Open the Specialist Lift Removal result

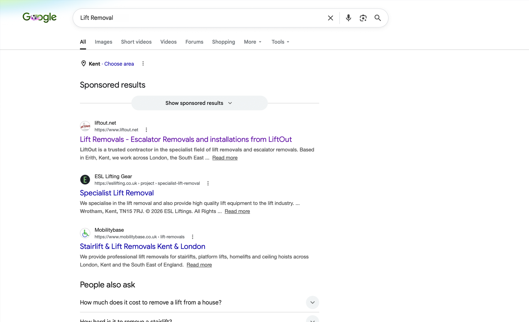117,193
